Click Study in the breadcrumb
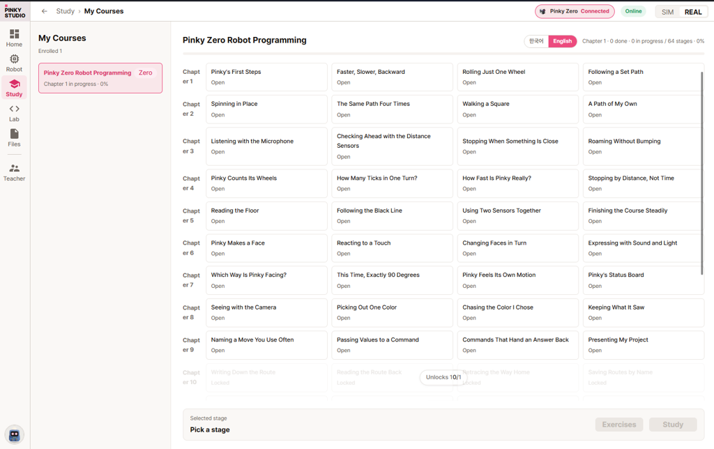The width and height of the screenshot is (714, 449). click(65, 11)
